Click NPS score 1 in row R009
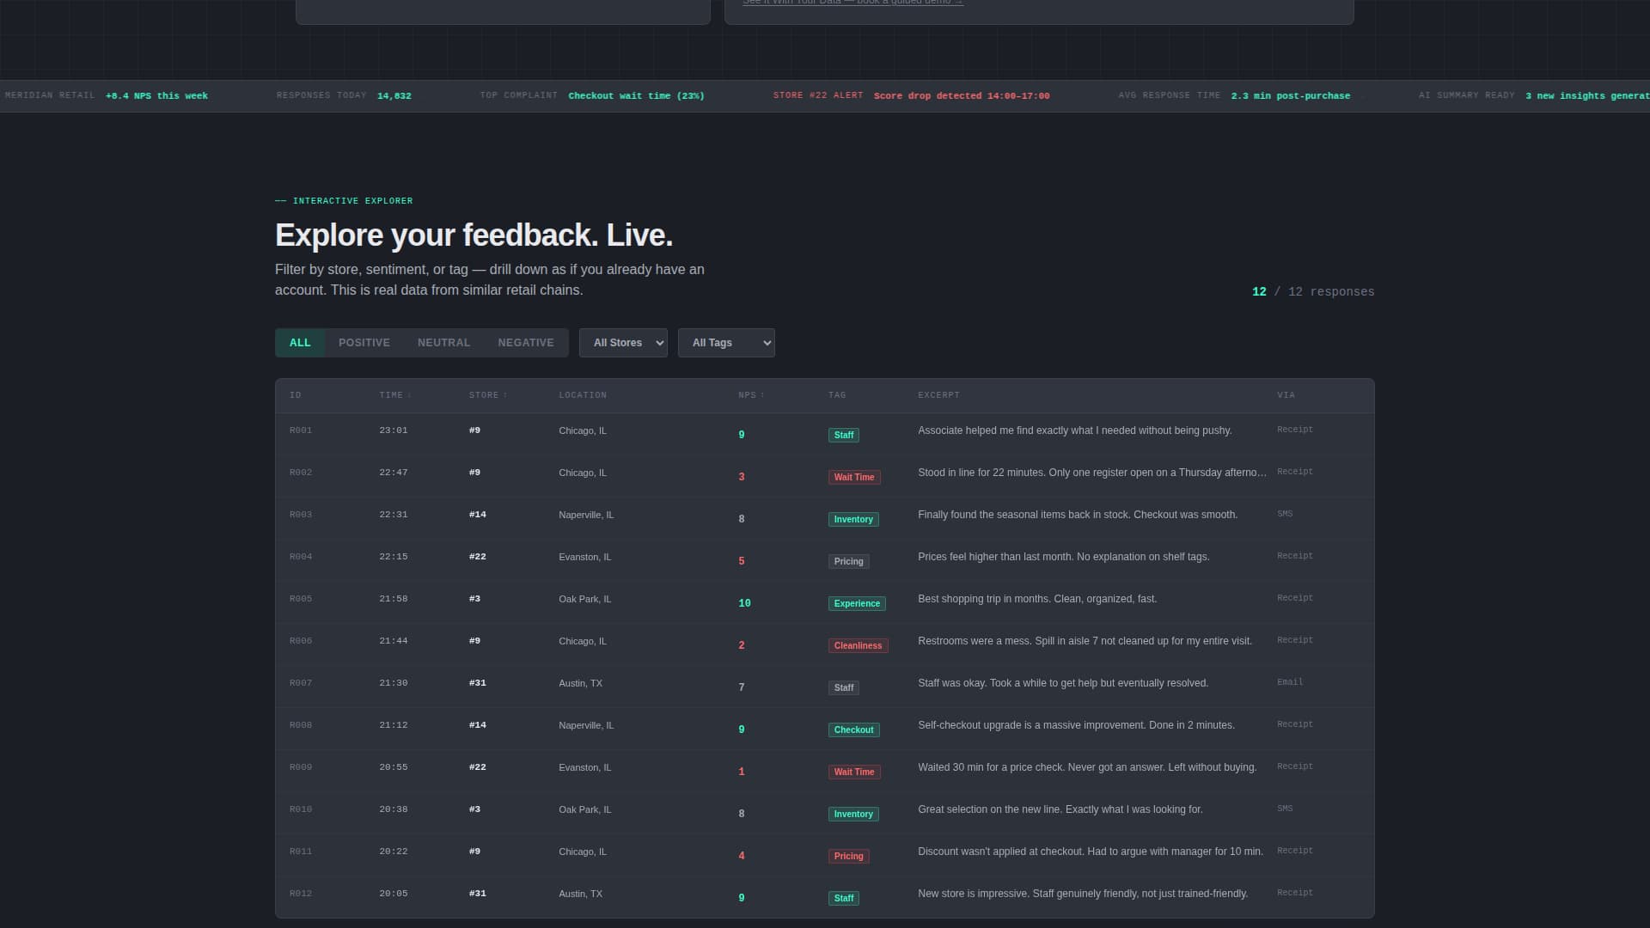 pyautogui.click(x=742, y=772)
